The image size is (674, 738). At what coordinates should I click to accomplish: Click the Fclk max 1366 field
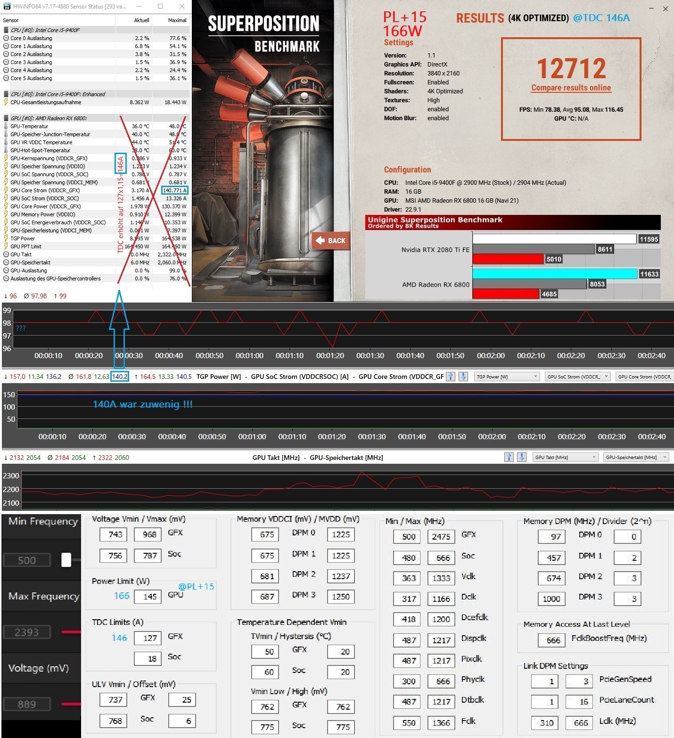pos(441,723)
